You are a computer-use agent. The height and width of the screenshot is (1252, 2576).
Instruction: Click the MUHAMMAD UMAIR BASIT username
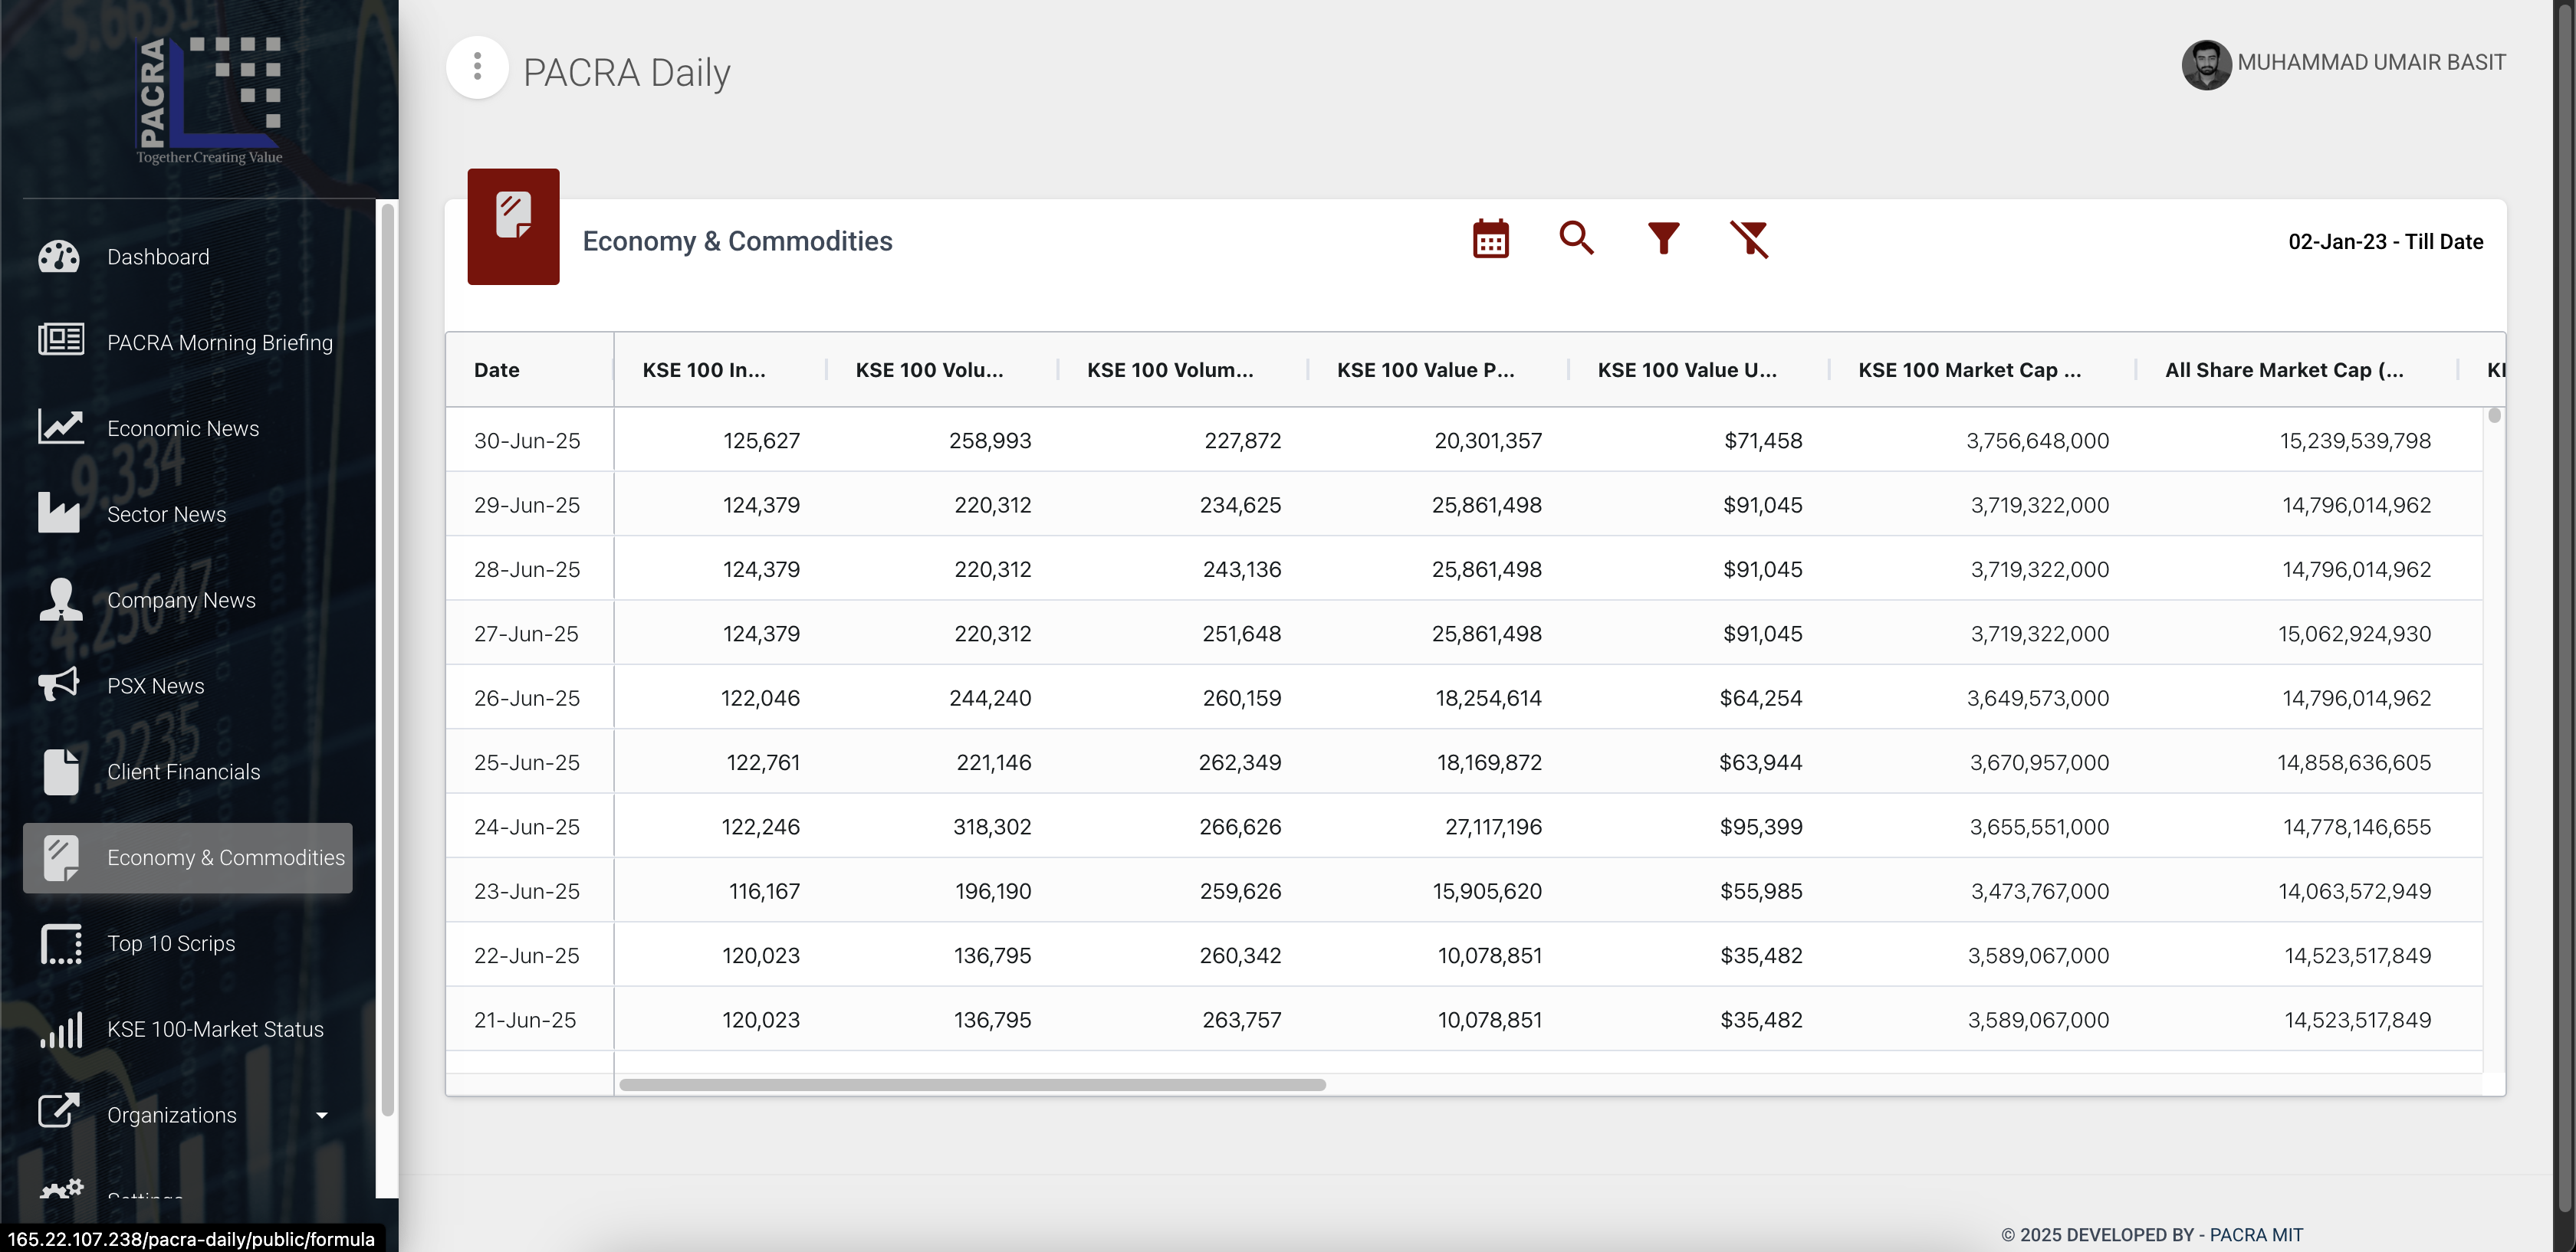[x=2371, y=62]
